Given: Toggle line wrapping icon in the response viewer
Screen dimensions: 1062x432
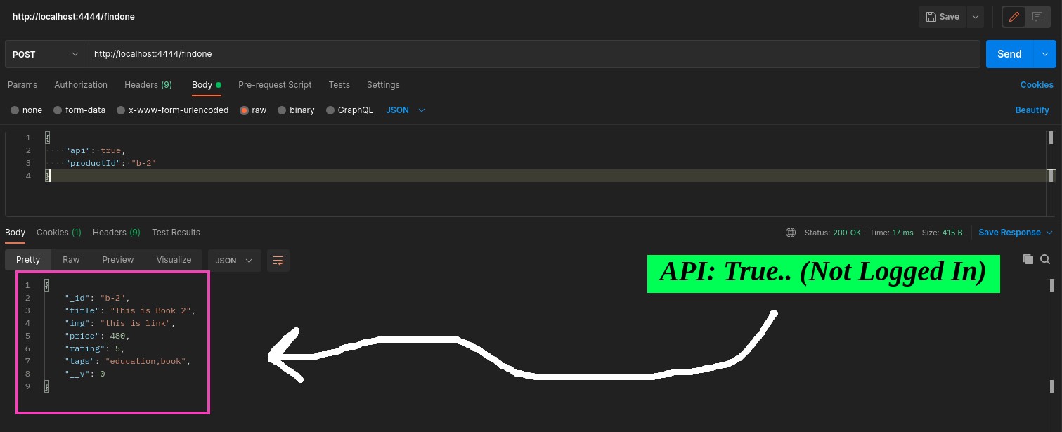Looking at the screenshot, I should pos(278,260).
